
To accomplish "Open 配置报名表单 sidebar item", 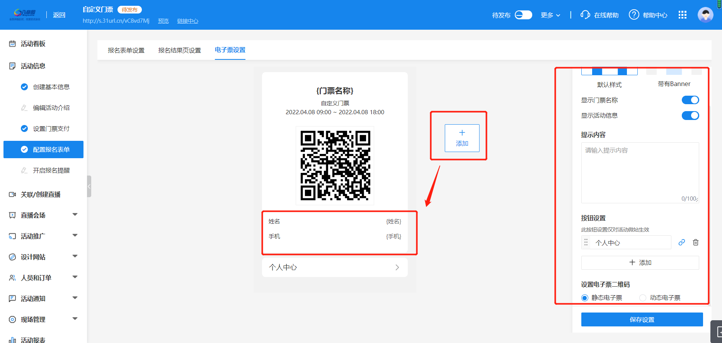I will (x=43, y=149).
